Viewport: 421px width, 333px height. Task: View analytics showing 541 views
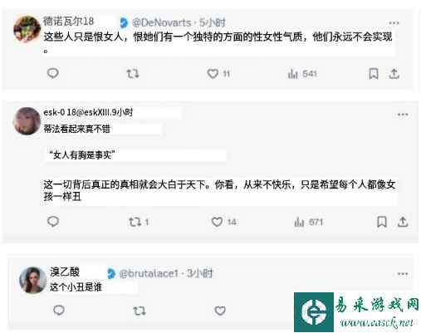pos(302,74)
